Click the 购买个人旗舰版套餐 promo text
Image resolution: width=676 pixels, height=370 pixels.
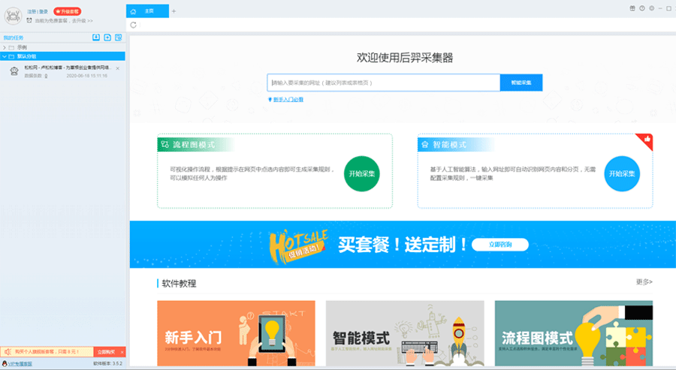(x=47, y=352)
